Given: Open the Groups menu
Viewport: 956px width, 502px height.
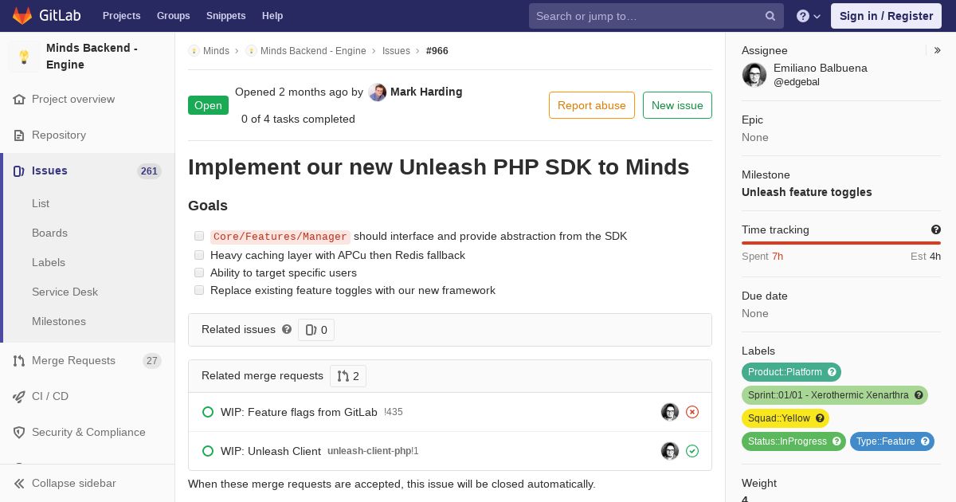Looking at the screenshot, I should coord(173,16).
